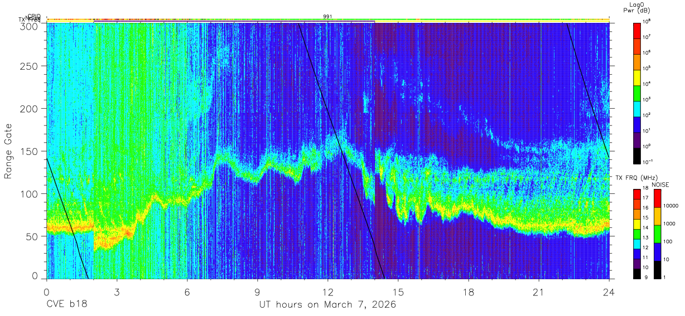Click the black diagonal line near hour 23
This screenshot has width=685, height=316.
tap(588, 90)
